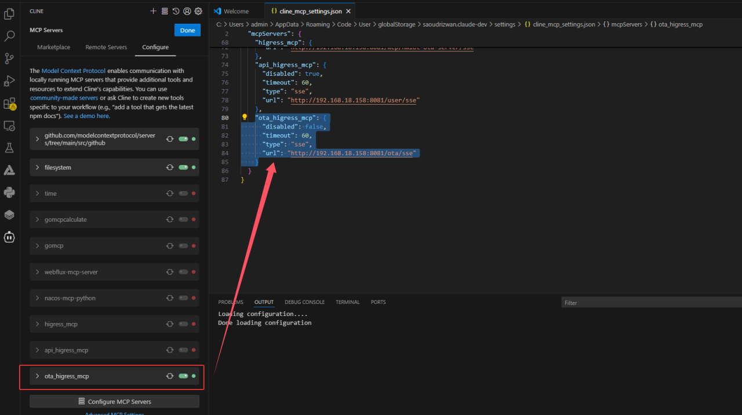Restart the higress_mcp server
The width and height of the screenshot is (742, 415).
170,324
